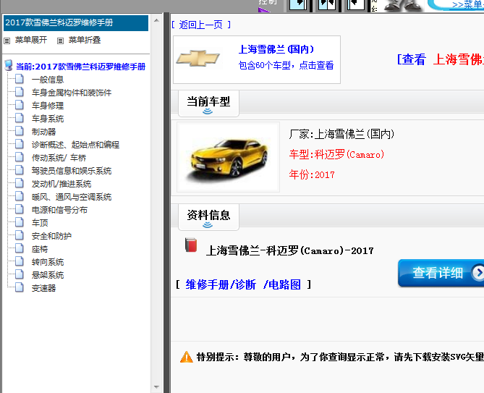Click page icon next to 驾驶员信息和娱乐系统
Image resolution: width=484 pixels, height=393 pixels.
pyautogui.click(x=19, y=170)
